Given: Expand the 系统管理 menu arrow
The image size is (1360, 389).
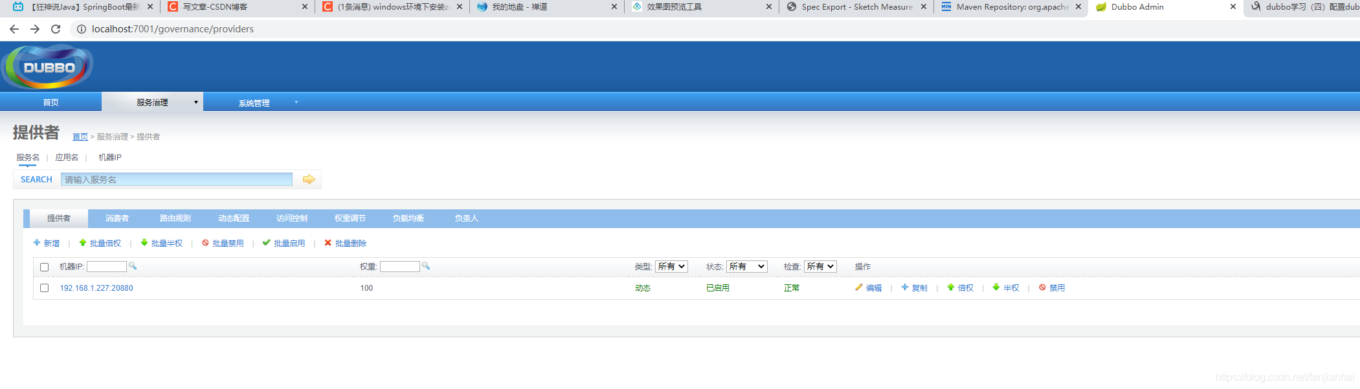Looking at the screenshot, I should click(x=296, y=103).
